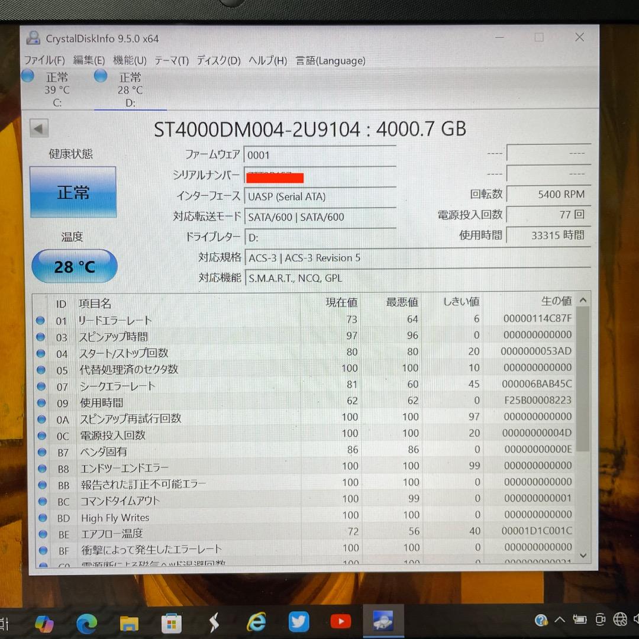Open the テーマ(T) menu
Screen dimensions: 639x639
pos(172,61)
